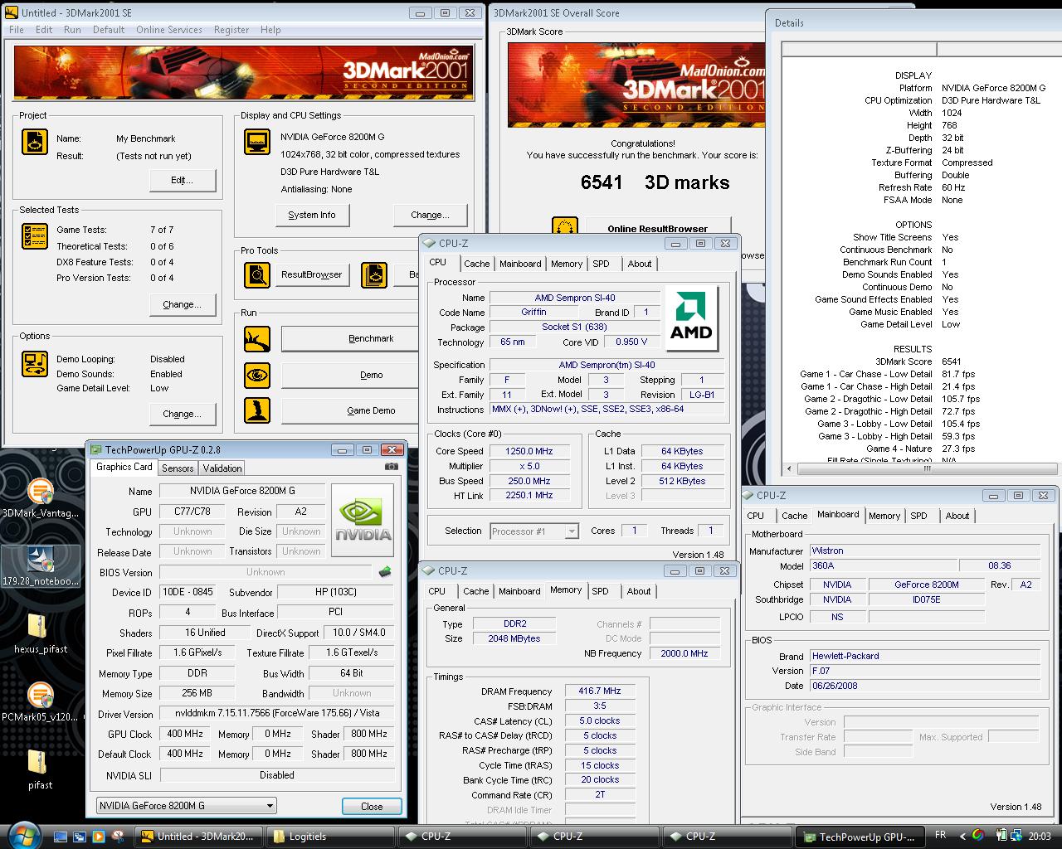Viewport: 1062px width, 849px height.
Task: Open Memory tab in CPU-Z mainboard window
Action: [x=884, y=516]
